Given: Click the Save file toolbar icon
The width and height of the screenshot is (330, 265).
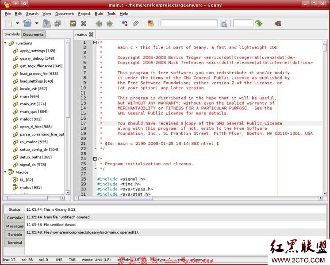Looking at the screenshot, I should 46,23.
